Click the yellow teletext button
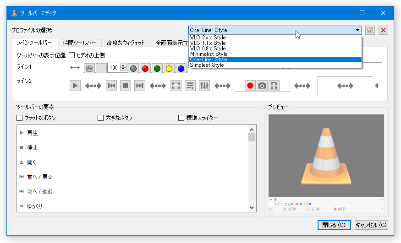 (169, 68)
